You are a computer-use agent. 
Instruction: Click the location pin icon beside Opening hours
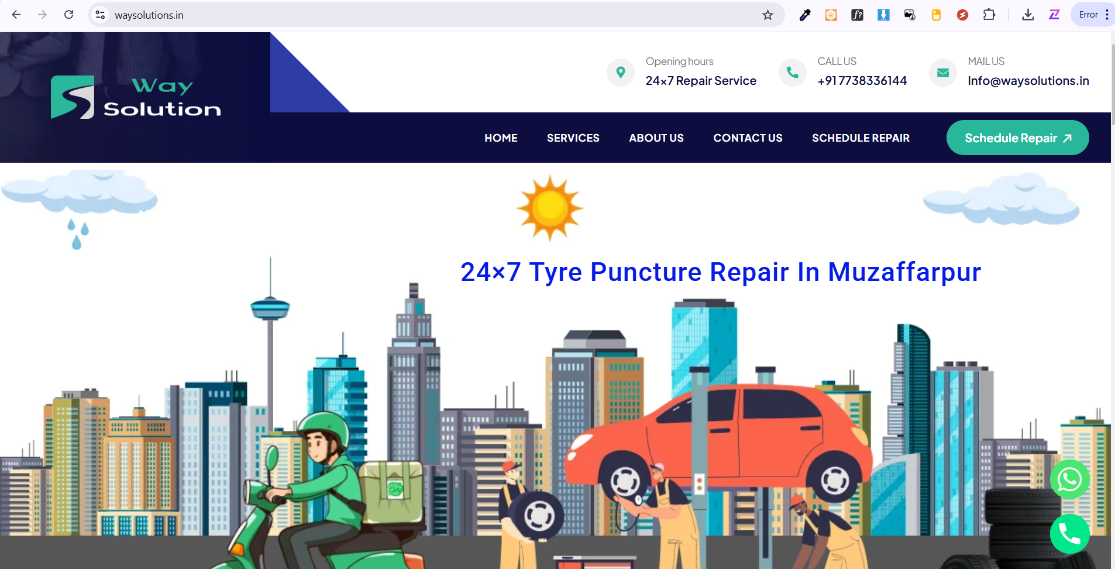[x=621, y=73]
